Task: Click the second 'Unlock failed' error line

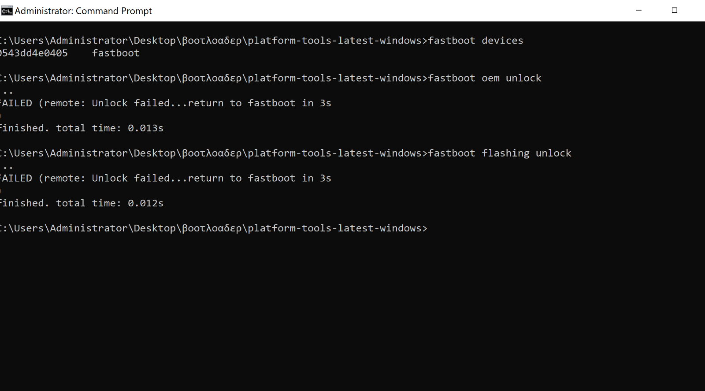Action: [x=166, y=179]
